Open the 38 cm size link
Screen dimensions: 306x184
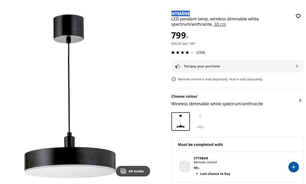click(220, 24)
